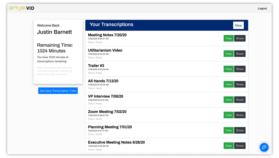Share the Utilitarianism Video transcription
The image size is (279, 158).
pos(240,54)
